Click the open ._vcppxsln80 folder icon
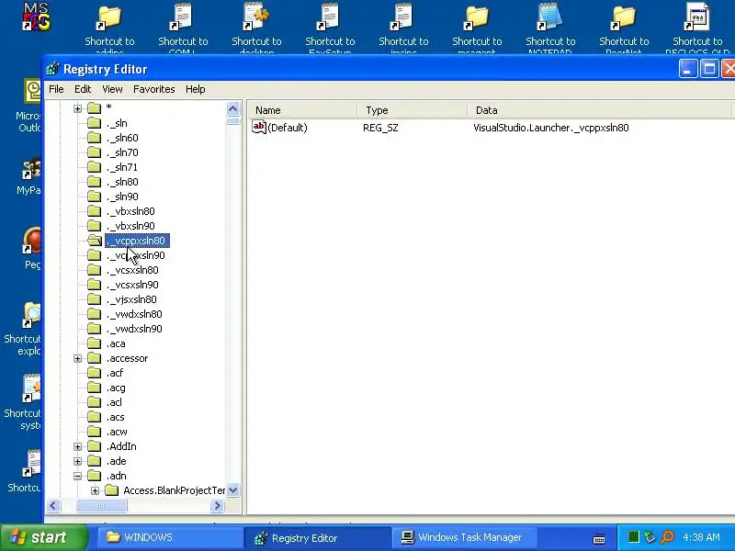735x551 pixels. click(95, 241)
